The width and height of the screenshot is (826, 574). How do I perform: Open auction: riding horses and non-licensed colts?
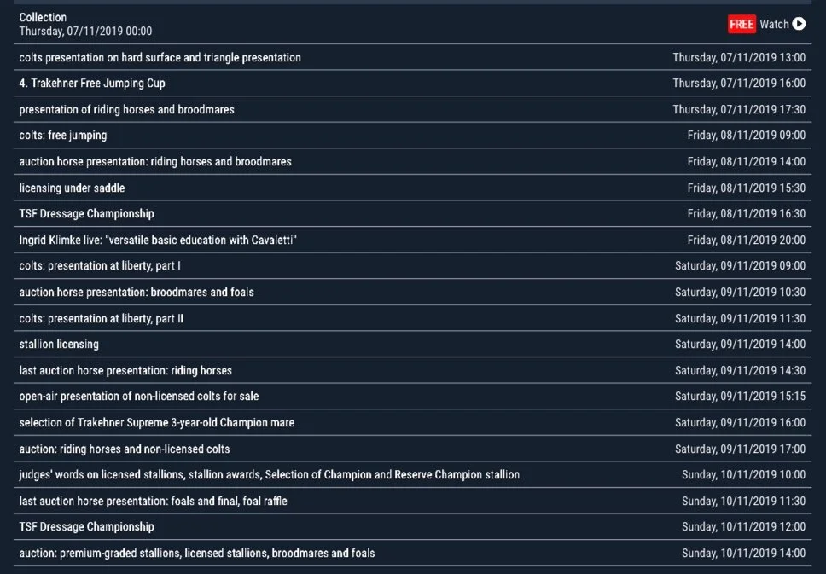tap(412, 449)
